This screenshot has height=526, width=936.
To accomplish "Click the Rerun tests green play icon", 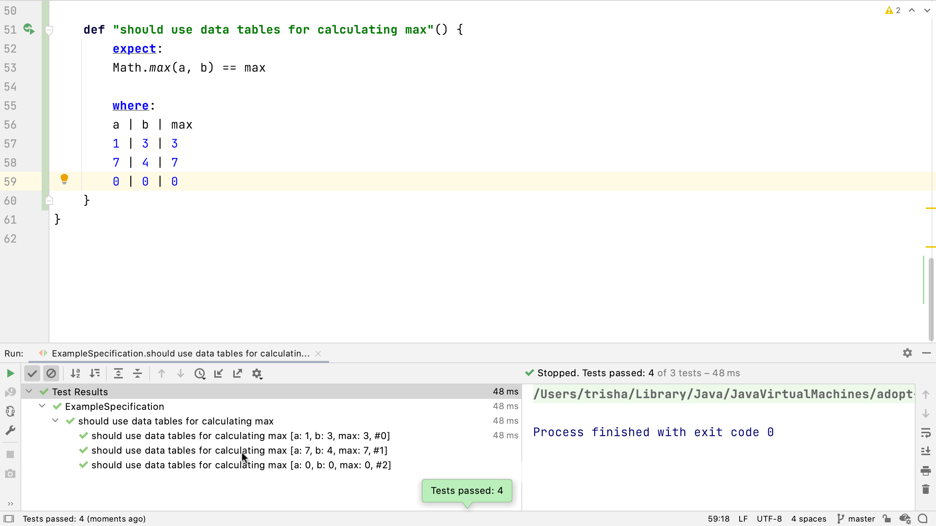I will [x=10, y=373].
